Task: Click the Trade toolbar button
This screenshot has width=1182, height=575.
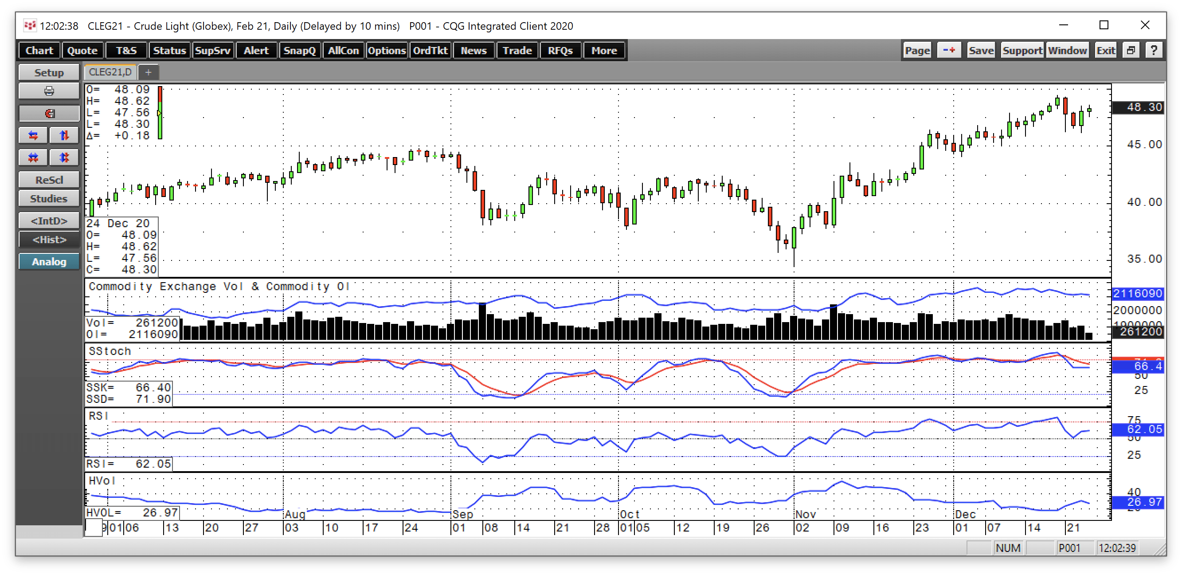Action: coord(517,51)
